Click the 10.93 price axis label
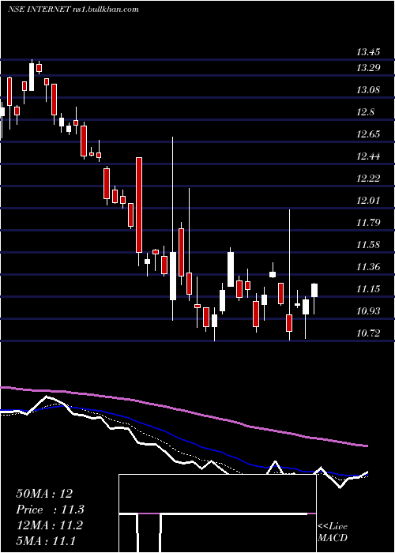 click(368, 310)
